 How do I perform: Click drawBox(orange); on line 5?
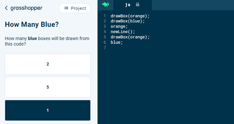coord(130,37)
